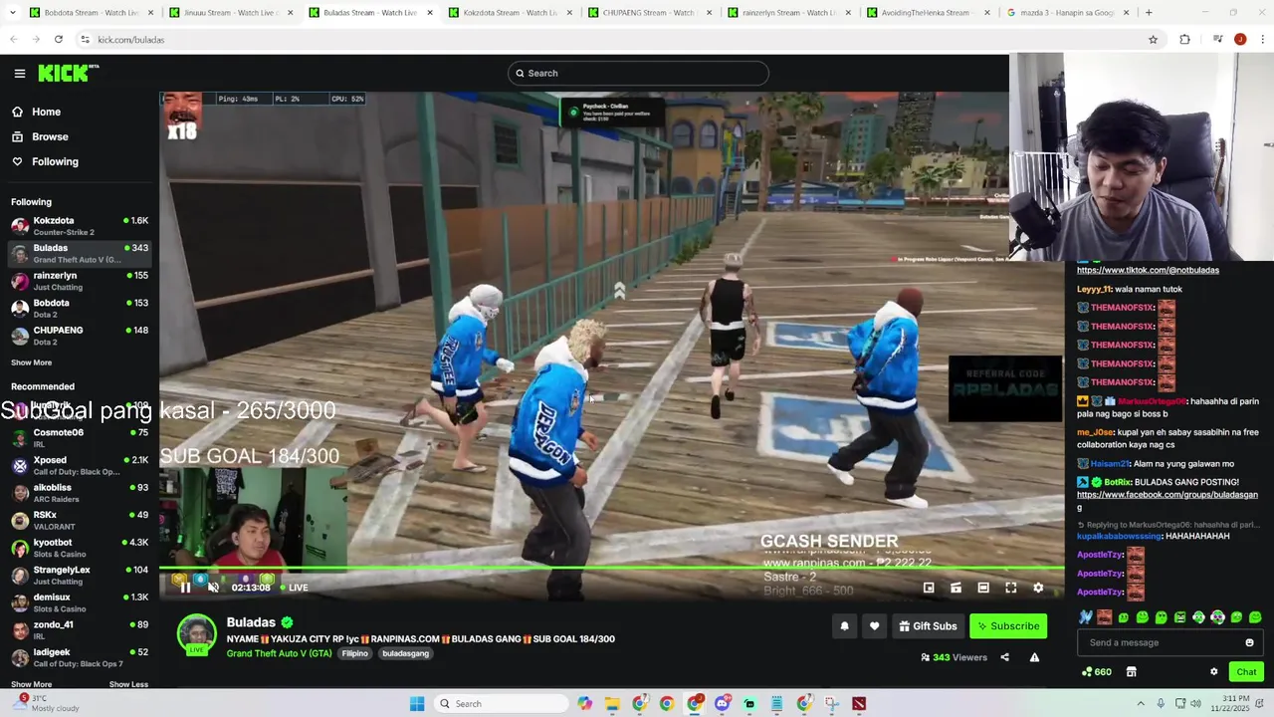This screenshot has width=1274, height=717.
Task: Click Buladas channel avatar below video
Action: pos(196,634)
